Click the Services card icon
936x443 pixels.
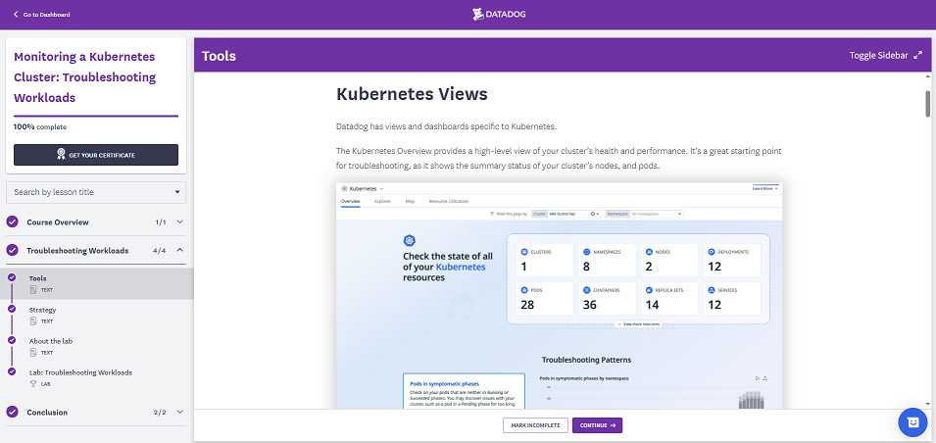click(x=711, y=289)
